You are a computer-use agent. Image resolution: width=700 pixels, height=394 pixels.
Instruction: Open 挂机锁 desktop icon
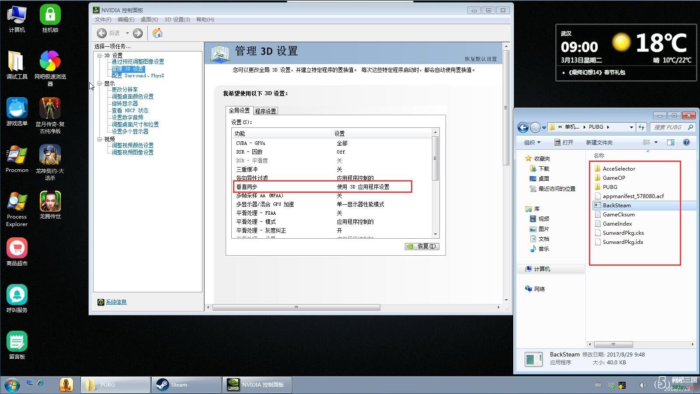point(50,19)
